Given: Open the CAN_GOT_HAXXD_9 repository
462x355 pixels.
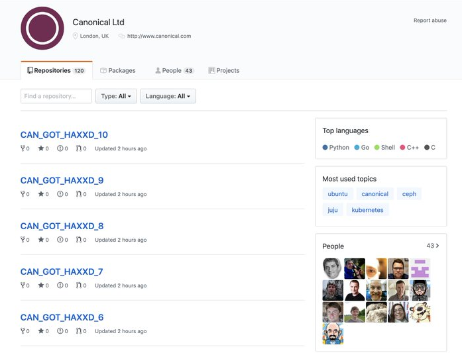Looking at the screenshot, I should [x=62, y=180].
